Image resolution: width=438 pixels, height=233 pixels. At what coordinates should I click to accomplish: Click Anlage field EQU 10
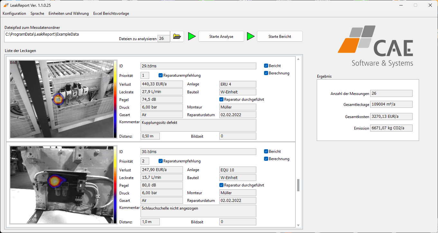coord(238,170)
